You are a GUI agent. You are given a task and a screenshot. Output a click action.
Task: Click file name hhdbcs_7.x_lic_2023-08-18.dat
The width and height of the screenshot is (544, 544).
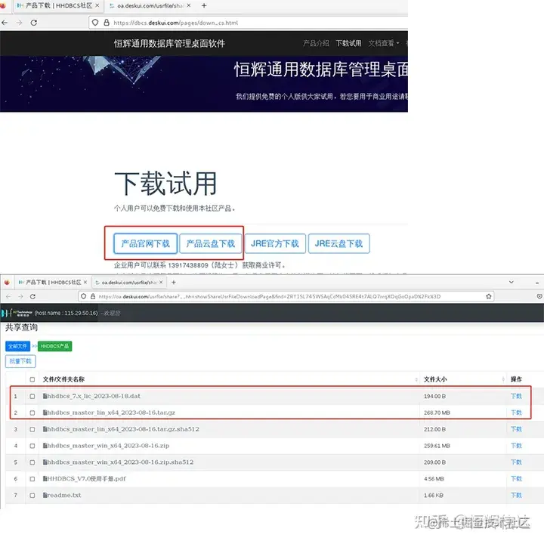point(94,396)
